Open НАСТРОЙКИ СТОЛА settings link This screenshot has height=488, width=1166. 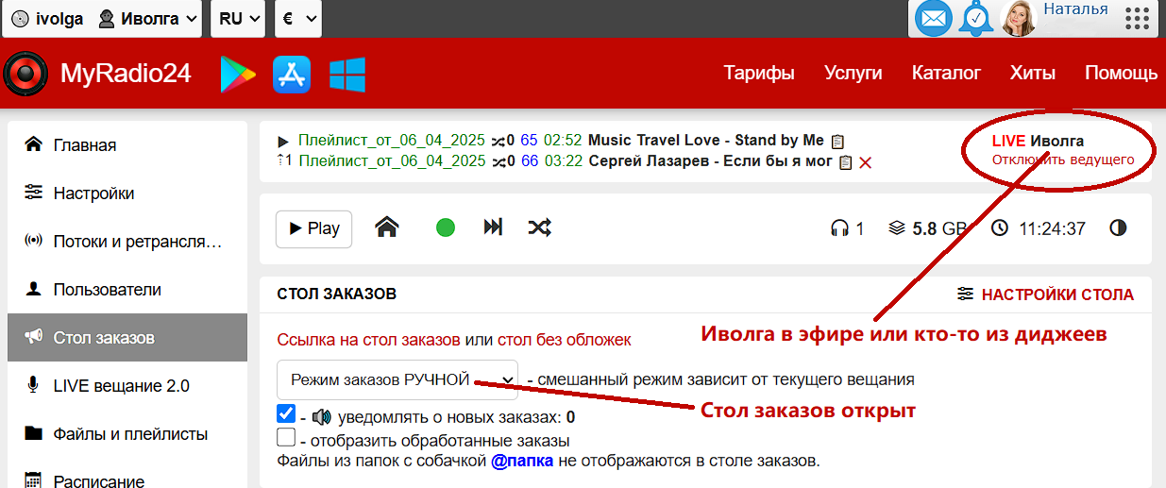[x=1045, y=294]
